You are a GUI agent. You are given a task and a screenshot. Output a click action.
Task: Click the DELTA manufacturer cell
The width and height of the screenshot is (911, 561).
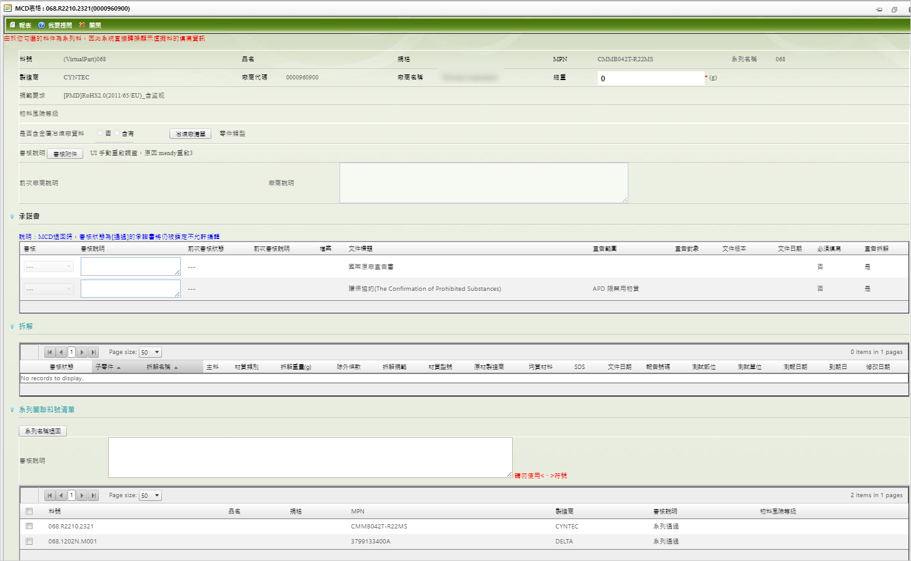point(564,542)
